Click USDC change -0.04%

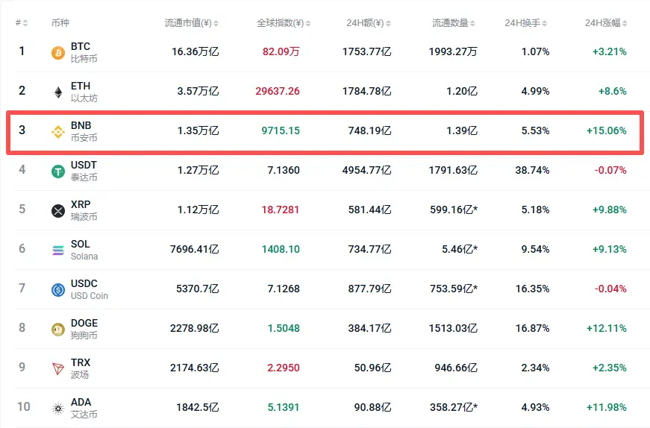point(610,289)
